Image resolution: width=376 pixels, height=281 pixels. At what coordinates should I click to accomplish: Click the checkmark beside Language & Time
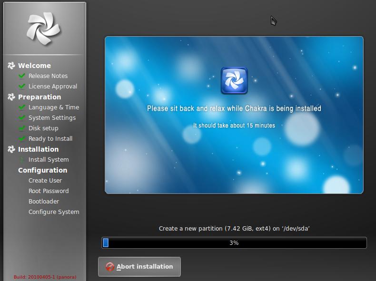click(21, 107)
